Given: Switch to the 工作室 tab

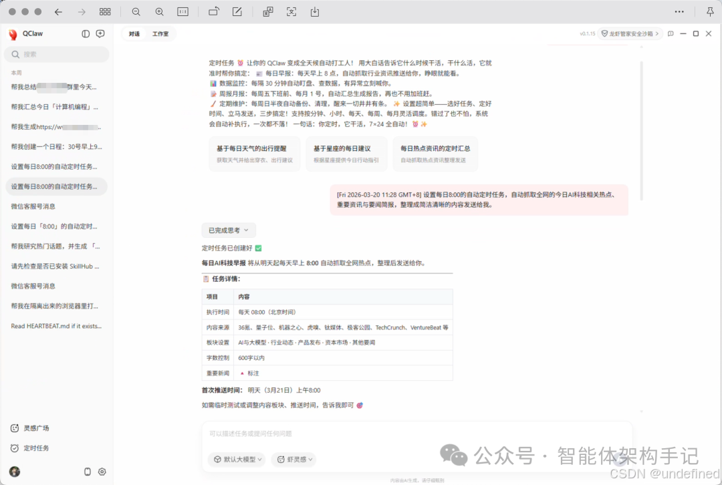Looking at the screenshot, I should (x=160, y=34).
